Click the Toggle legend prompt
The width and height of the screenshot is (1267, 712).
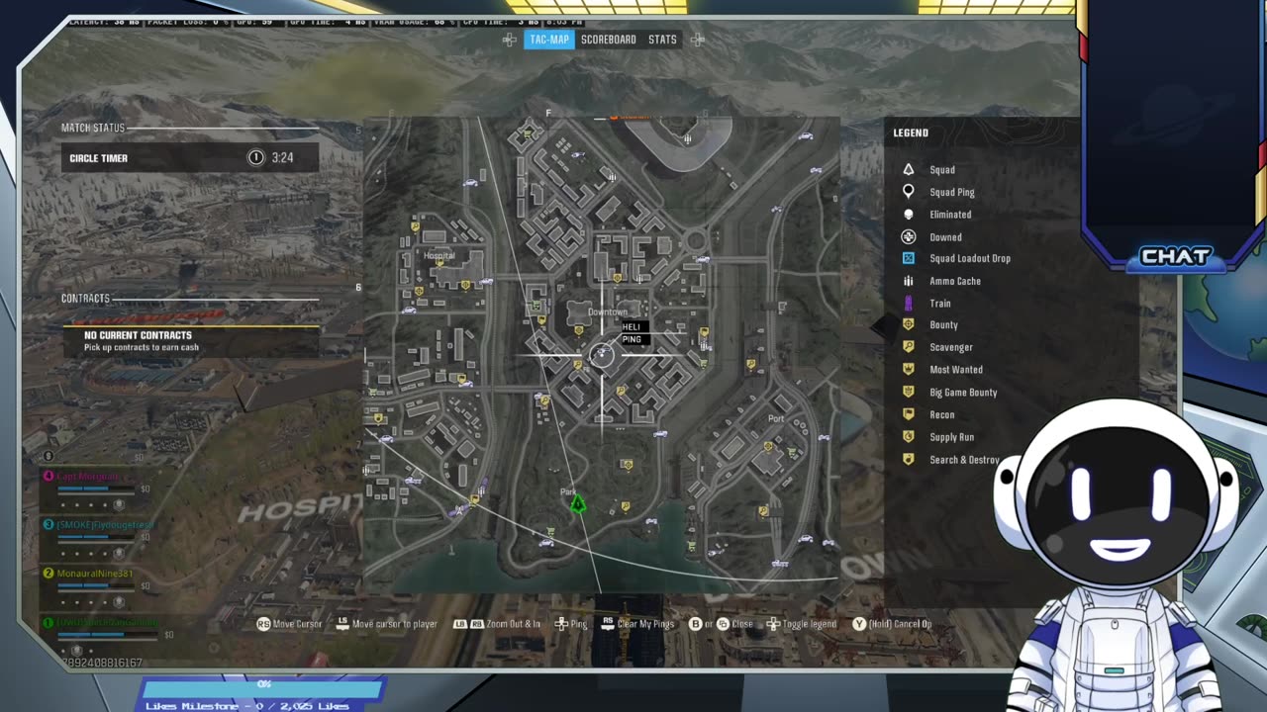point(802,624)
